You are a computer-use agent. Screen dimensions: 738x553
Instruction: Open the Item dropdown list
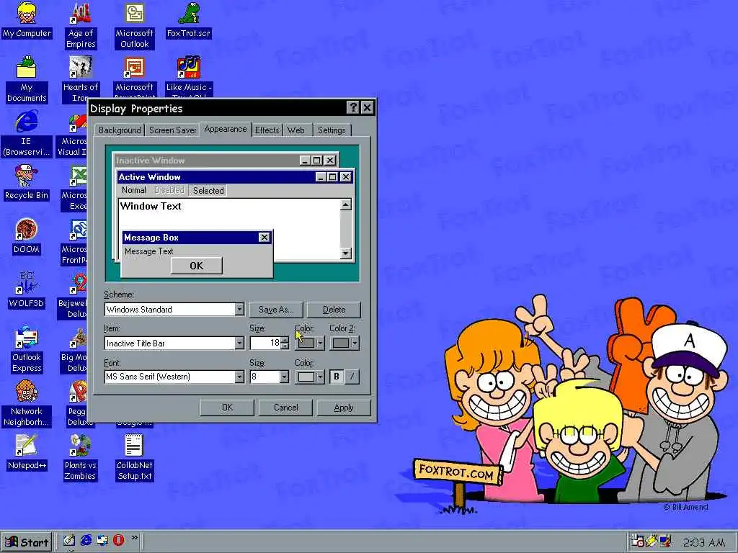click(239, 343)
